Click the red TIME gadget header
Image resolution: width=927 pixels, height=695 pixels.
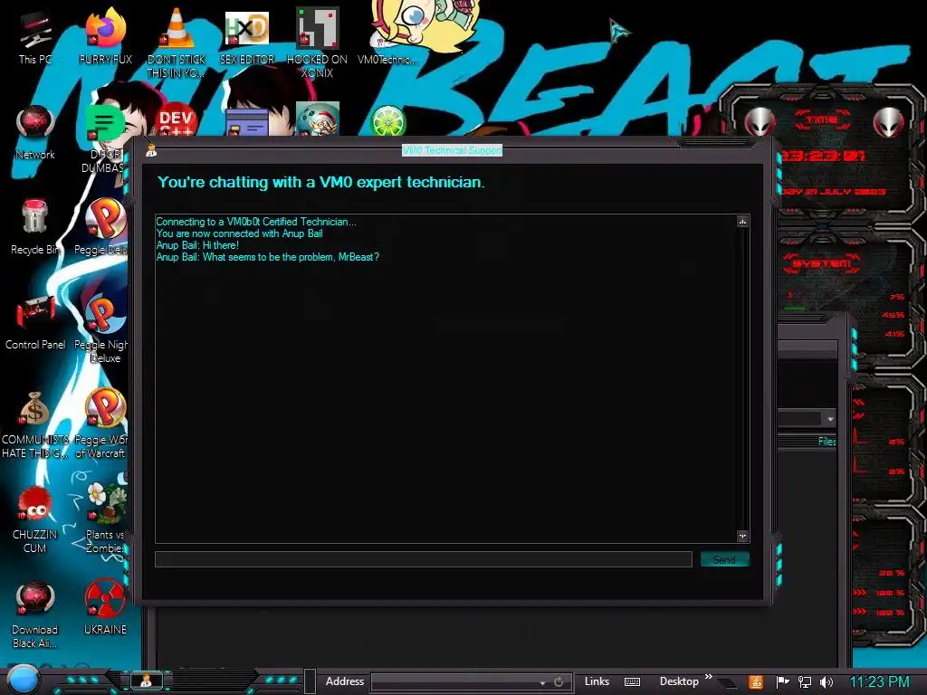coord(822,119)
